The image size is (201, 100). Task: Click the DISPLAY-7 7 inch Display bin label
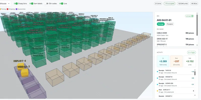click(52, 28)
